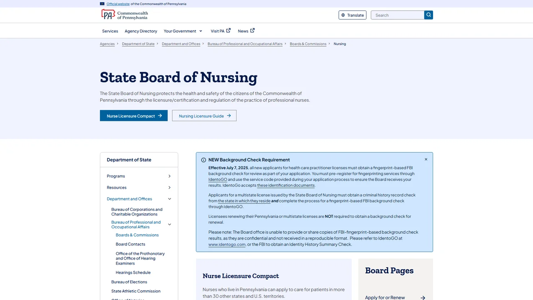This screenshot has width=533, height=300.
Task: Click the Commonwealth of Pennsylvania logo
Action: (x=125, y=15)
